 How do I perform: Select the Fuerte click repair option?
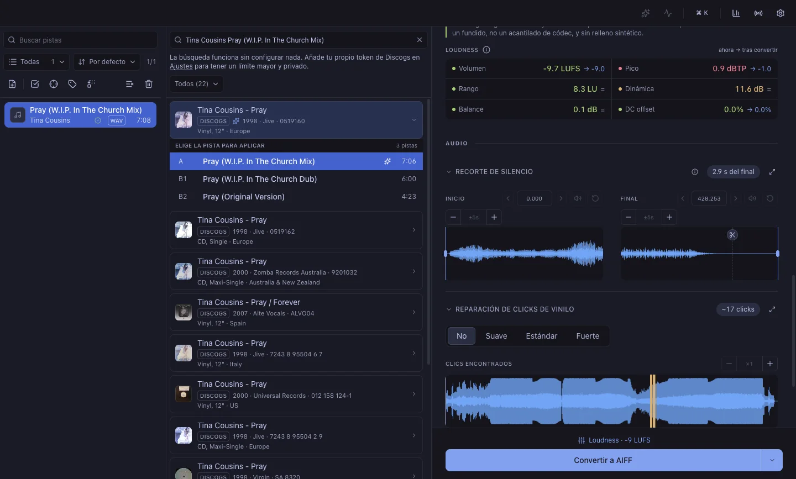tap(588, 336)
